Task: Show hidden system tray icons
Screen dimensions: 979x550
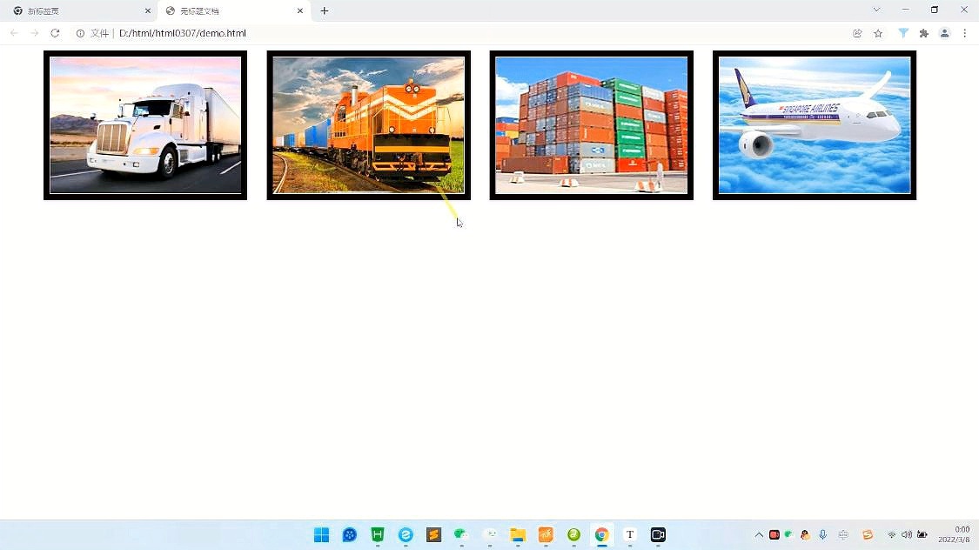Action: click(x=759, y=535)
